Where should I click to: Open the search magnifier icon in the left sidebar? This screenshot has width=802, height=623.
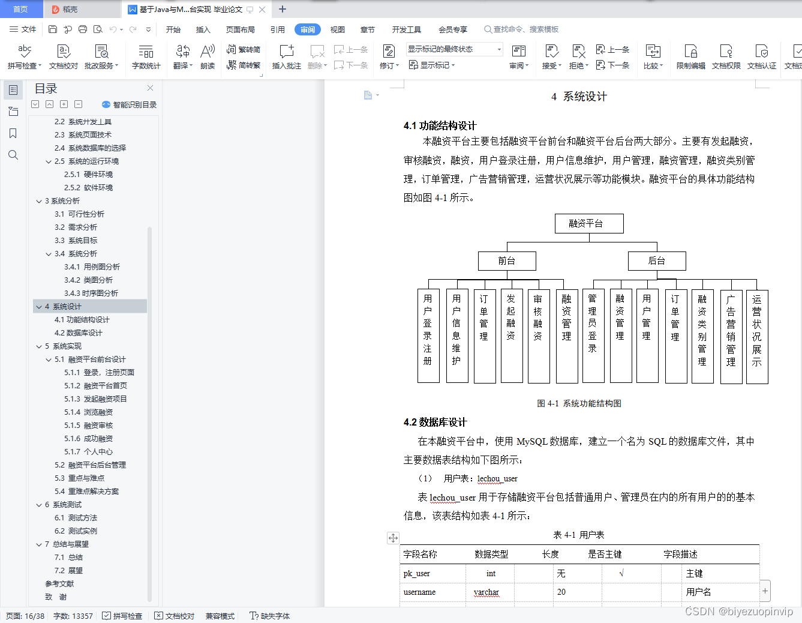click(13, 155)
